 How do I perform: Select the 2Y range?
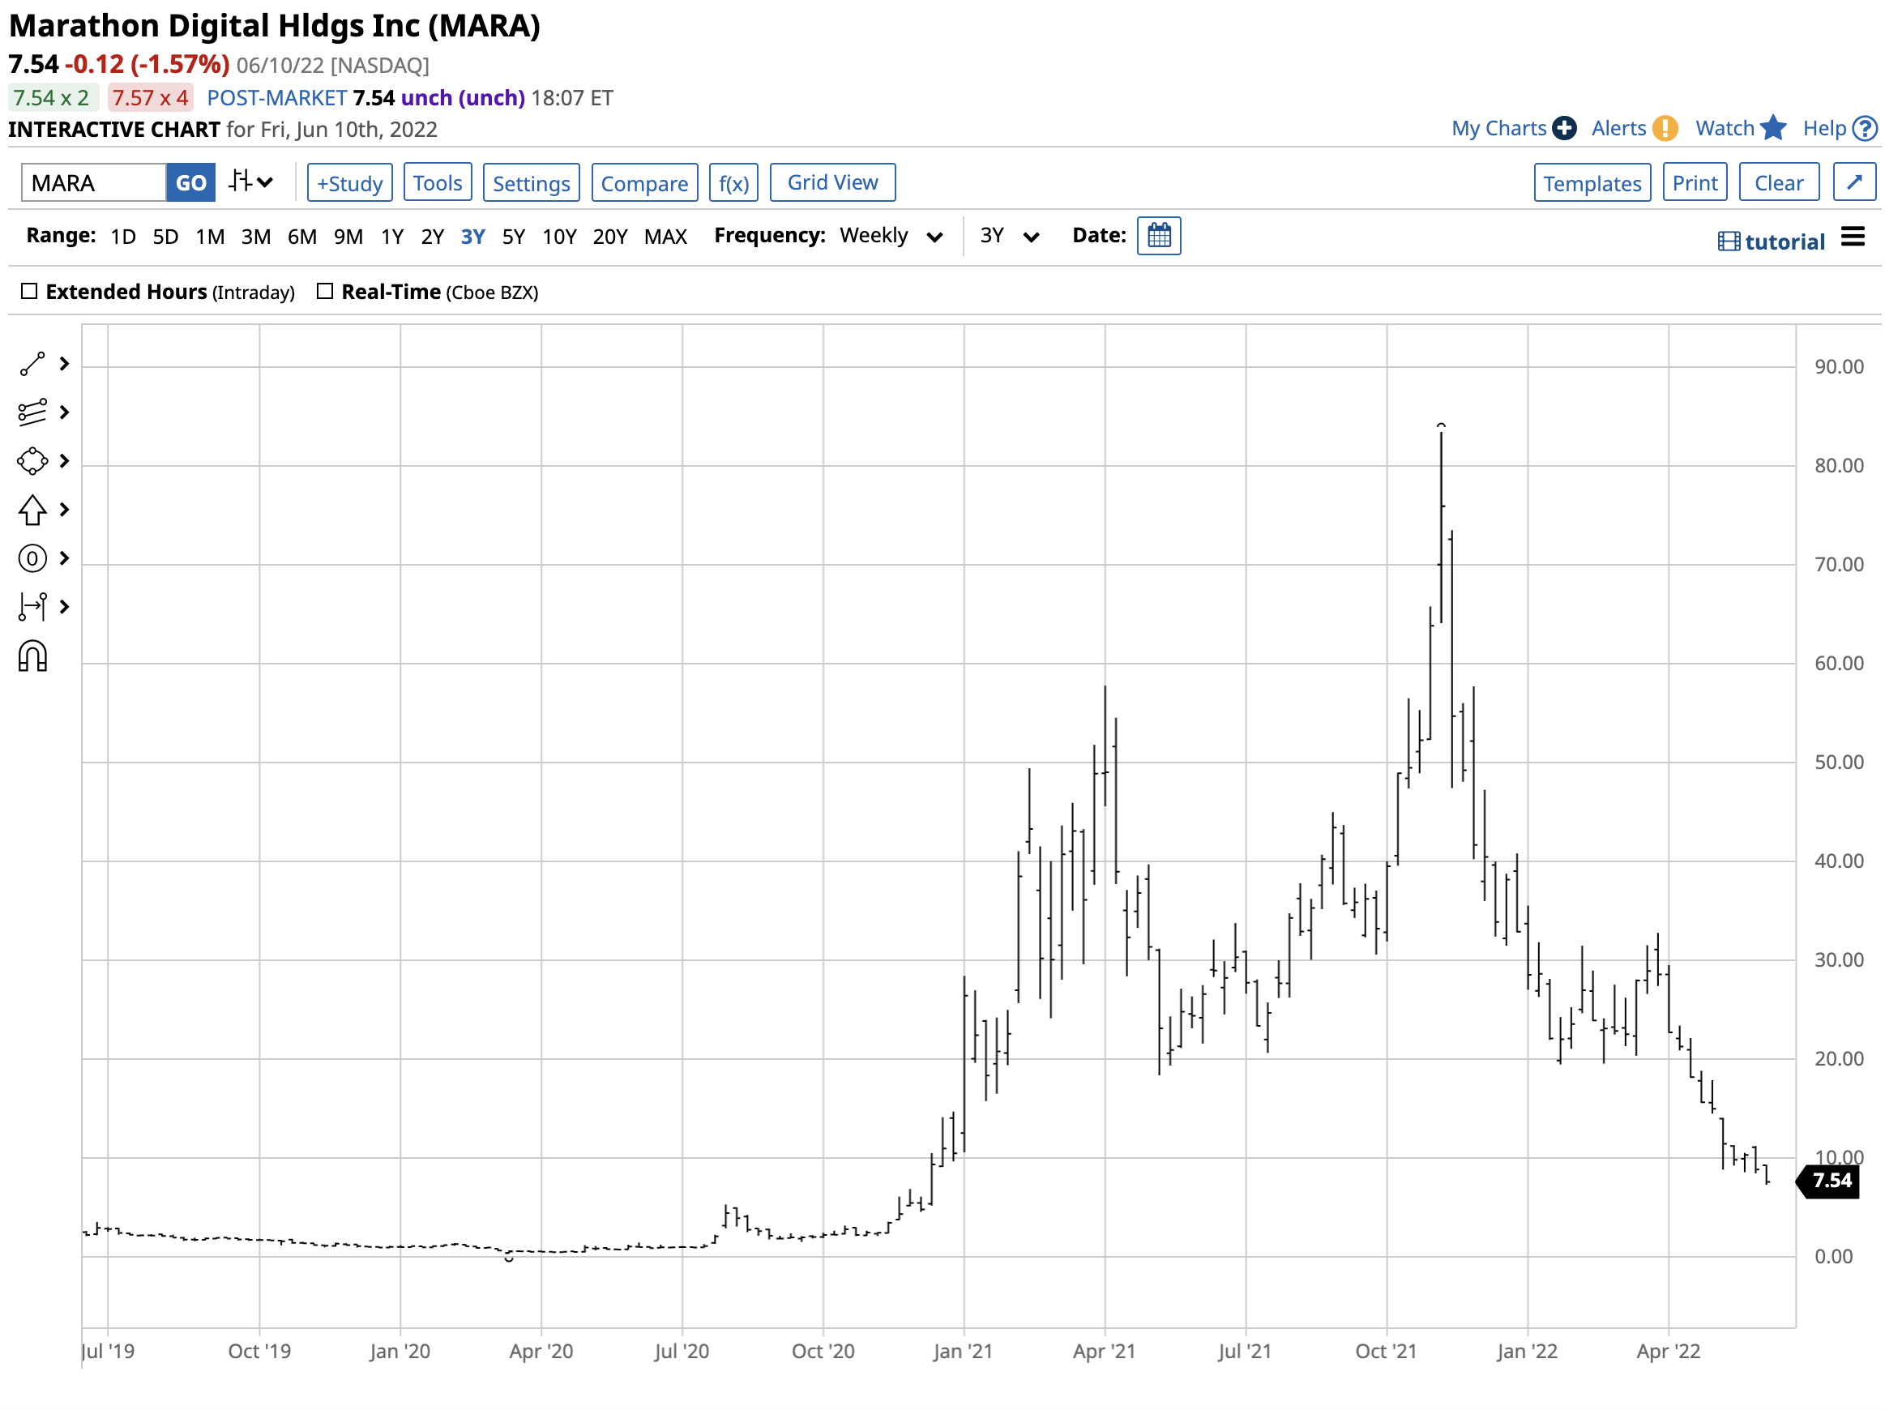433,237
